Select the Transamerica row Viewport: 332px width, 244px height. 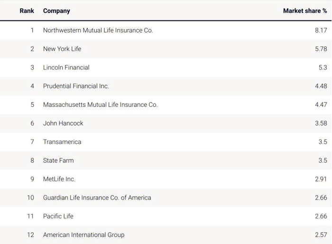pos(62,141)
